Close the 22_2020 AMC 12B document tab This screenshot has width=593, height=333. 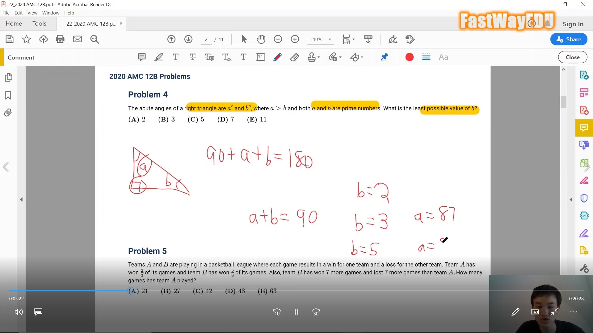point(121,23)
